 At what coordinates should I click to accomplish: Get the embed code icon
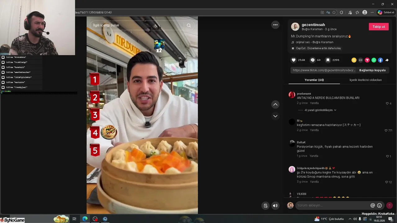coord(360,60)
